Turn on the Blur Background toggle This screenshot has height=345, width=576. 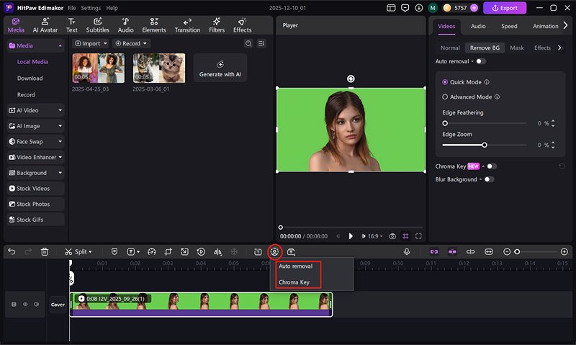click(x=489, y=179)
